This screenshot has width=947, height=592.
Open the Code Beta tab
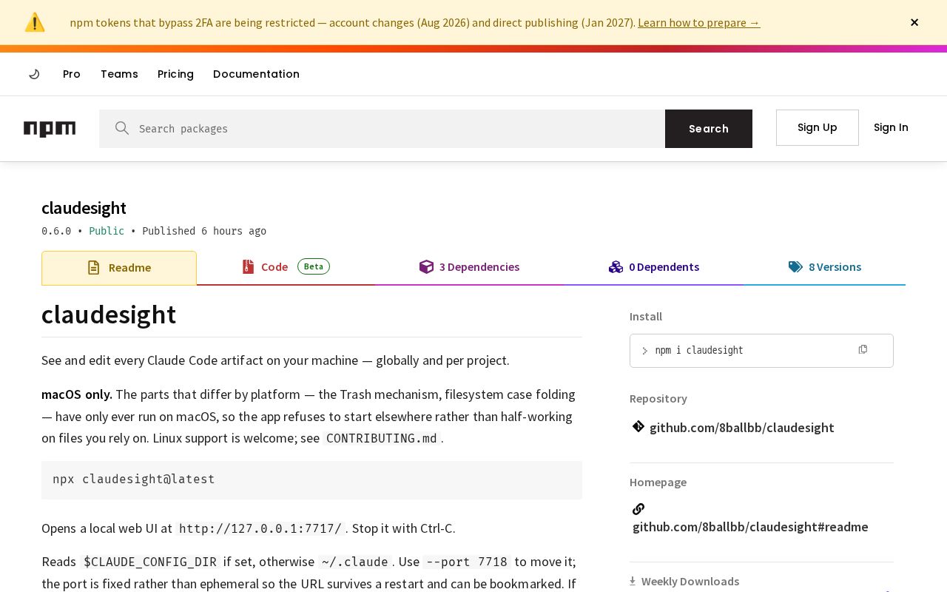(x=286, y=267)
